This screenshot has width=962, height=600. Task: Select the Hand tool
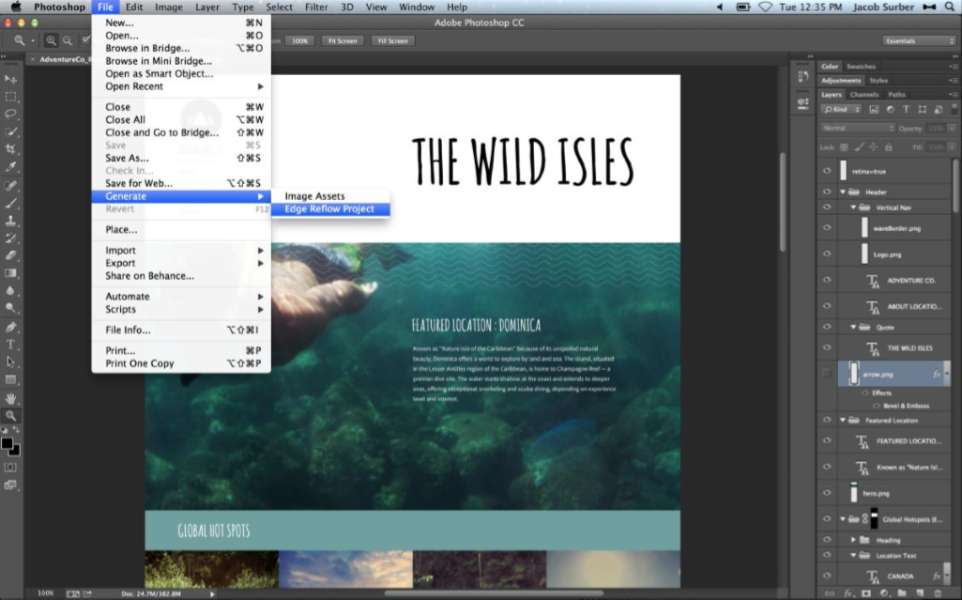click(x=11, y=398)
